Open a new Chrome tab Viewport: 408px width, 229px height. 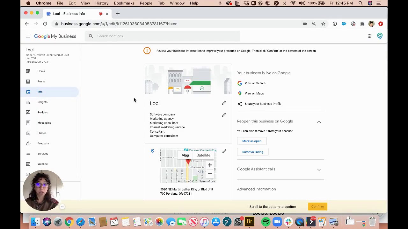click(118, 14)
